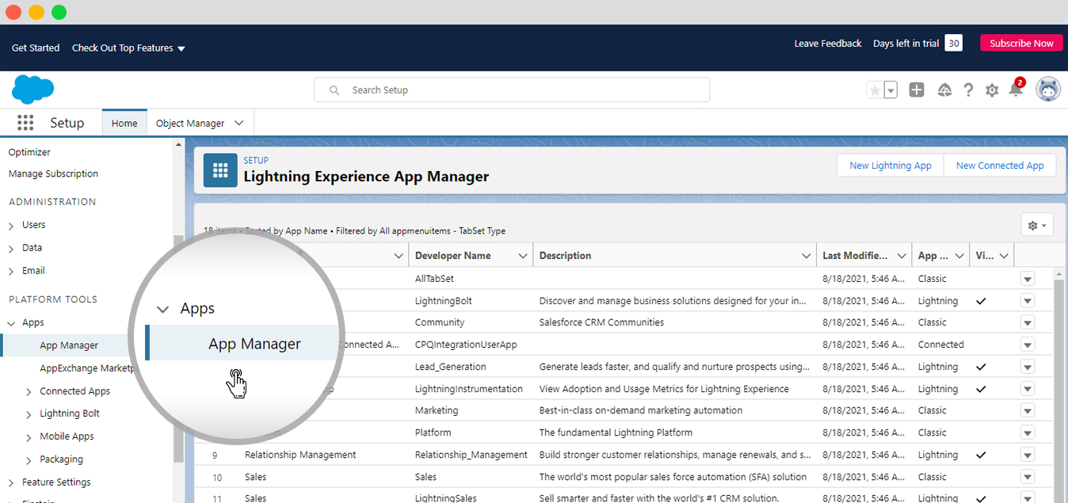Screen dimensions: 1068x503
Task: Collapse the Apps tree node
Action: (x=11, y=323)
